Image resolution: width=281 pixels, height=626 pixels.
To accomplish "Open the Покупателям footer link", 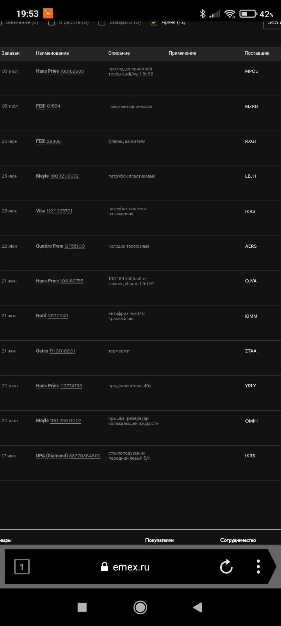I will (x=159, y=540).
